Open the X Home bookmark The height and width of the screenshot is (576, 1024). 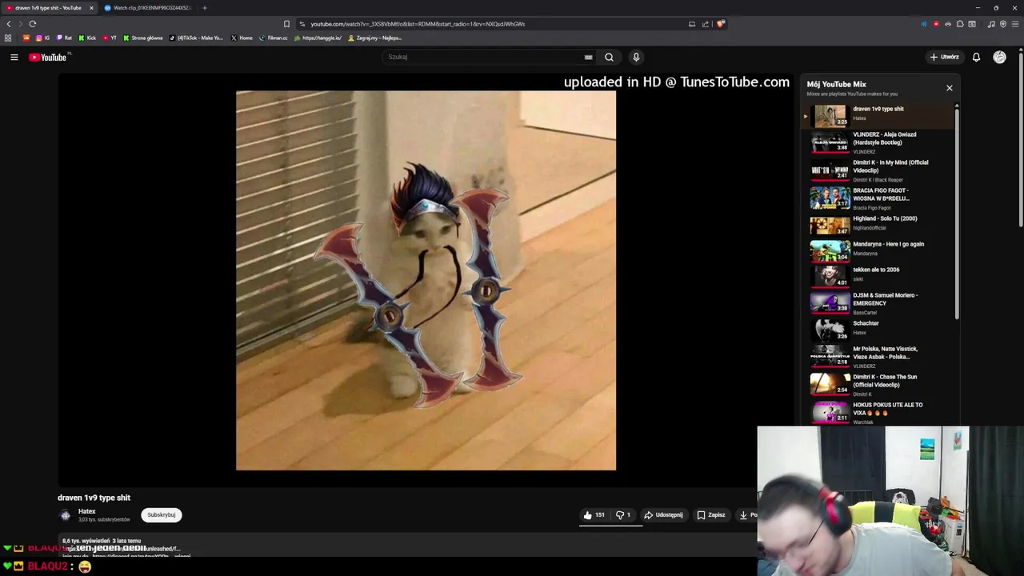tap(242, 38)
